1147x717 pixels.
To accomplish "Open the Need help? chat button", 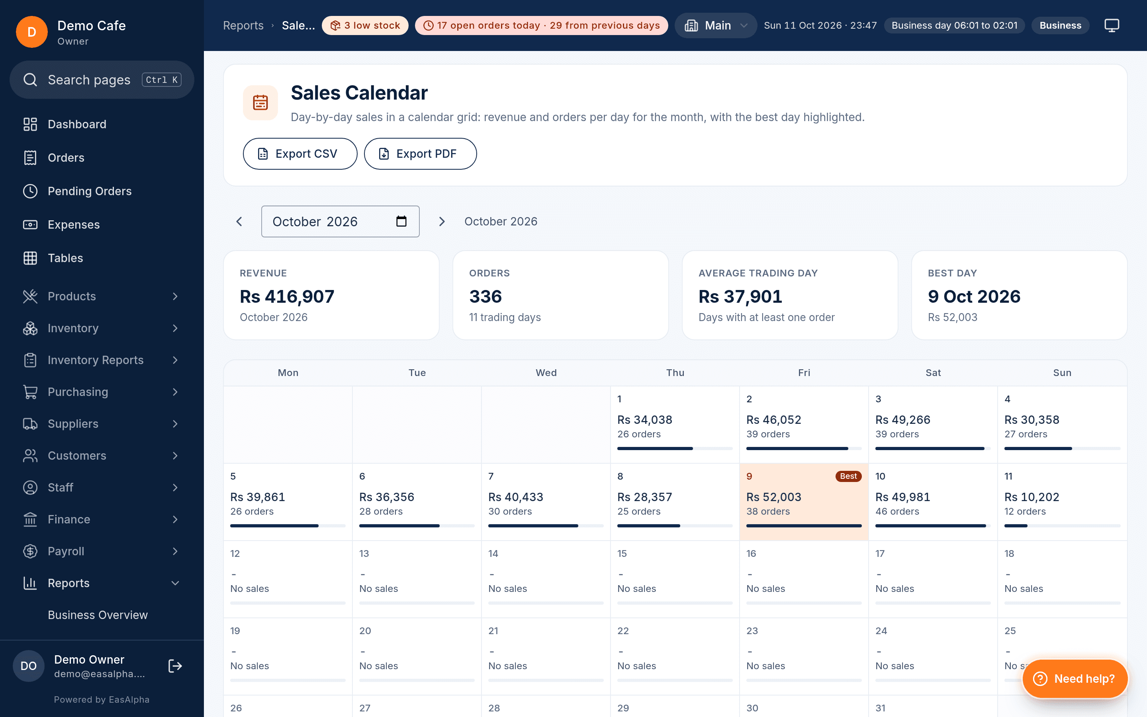I will 1075,679.
